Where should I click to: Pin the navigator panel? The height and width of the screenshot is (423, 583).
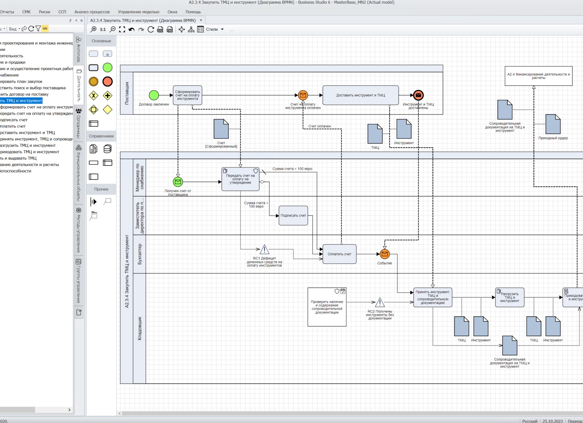pyautogui.click(x=76, y=21)
